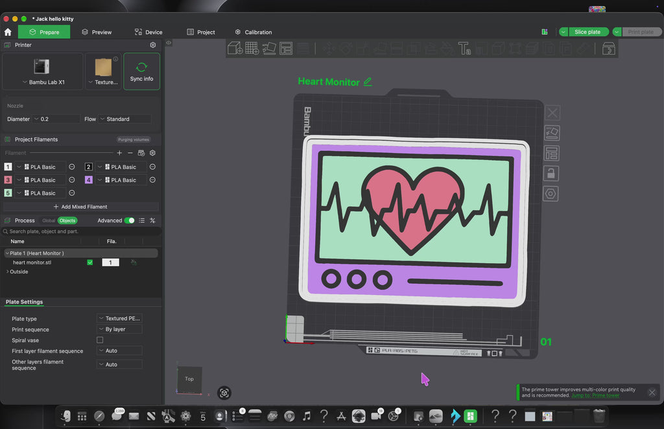Open the Plate Settings tab
Image resolution: width=664 pixels, height=429 pixels.
(x=24, y=301)
